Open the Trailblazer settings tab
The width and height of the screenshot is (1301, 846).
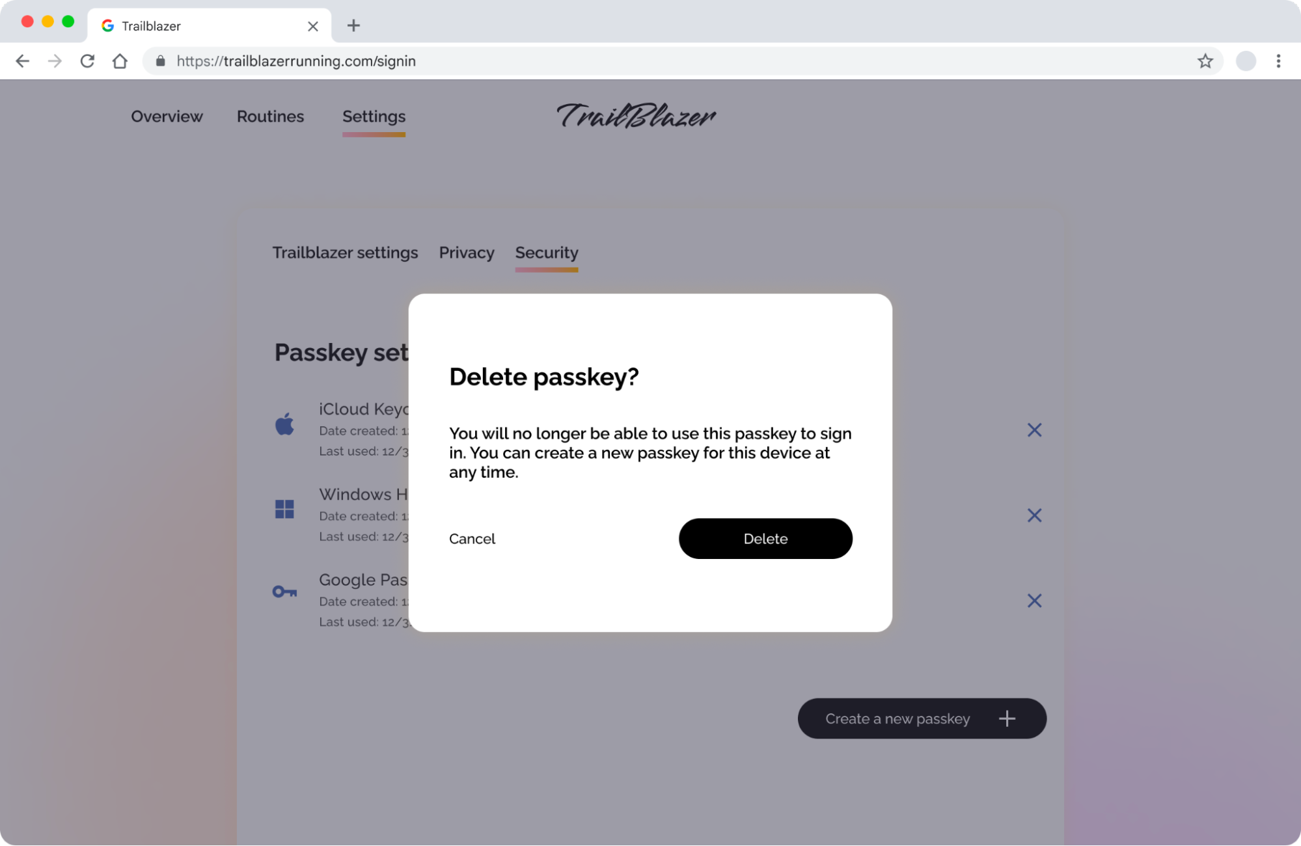[x=344, y=252]
